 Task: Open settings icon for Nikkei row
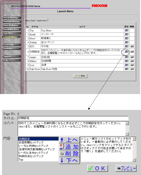point(127,61)
